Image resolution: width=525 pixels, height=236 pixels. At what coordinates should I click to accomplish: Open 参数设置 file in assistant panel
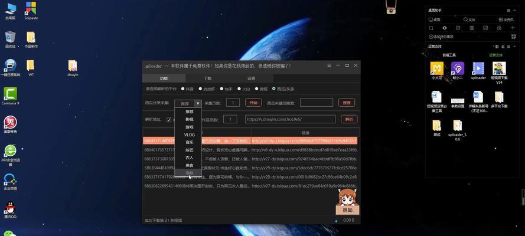pyautogui.click(x=458, y=103)
